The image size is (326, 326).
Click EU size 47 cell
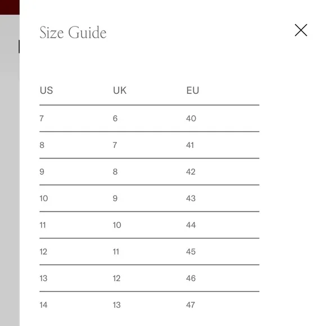coord(191,305)
